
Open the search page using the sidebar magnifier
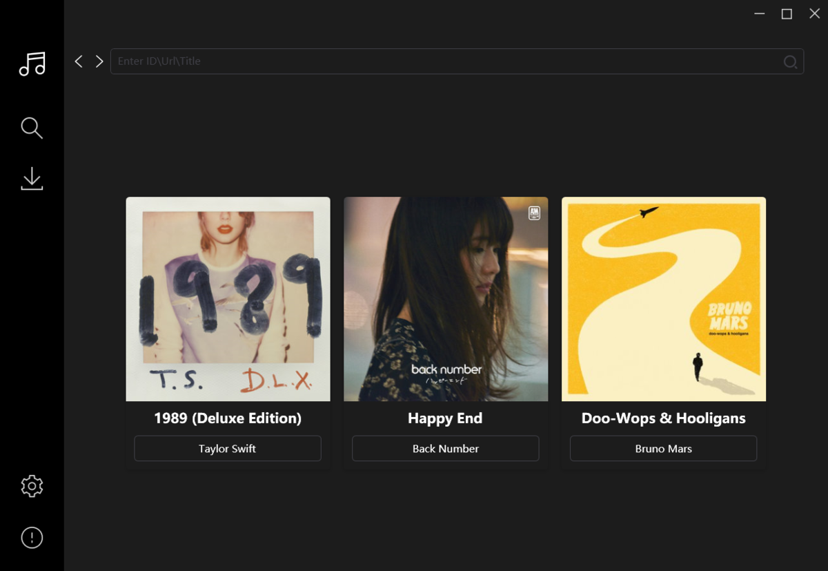tap(32, 128)
